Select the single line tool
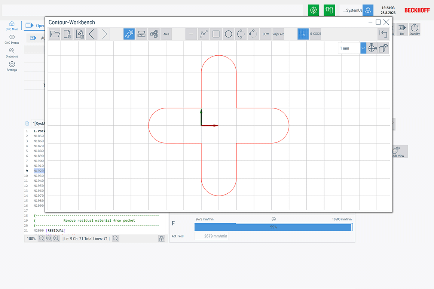 [191, 34]
